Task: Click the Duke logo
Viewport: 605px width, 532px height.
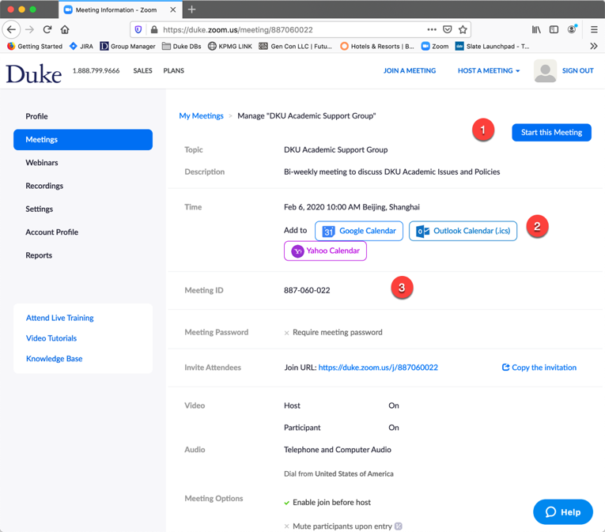Action: [x=33, y=74]
